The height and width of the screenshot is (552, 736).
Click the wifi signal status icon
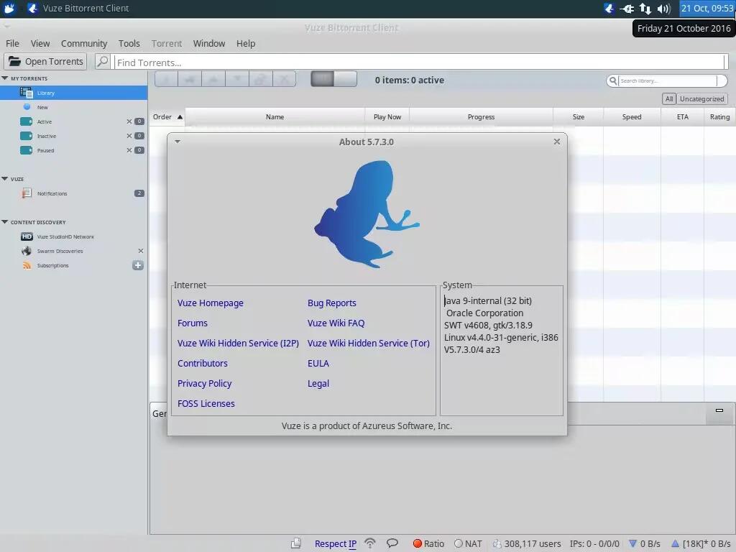point(370,543)
